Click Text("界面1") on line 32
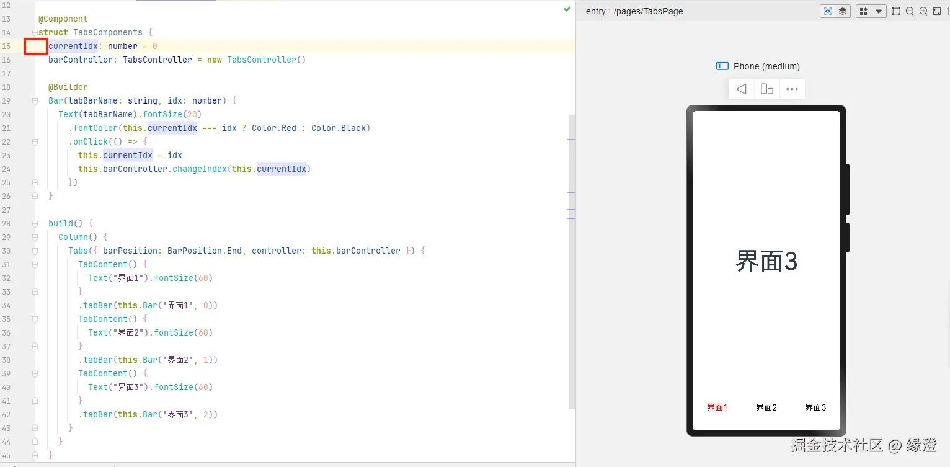The image size is (950, 467). click(118, 278)
